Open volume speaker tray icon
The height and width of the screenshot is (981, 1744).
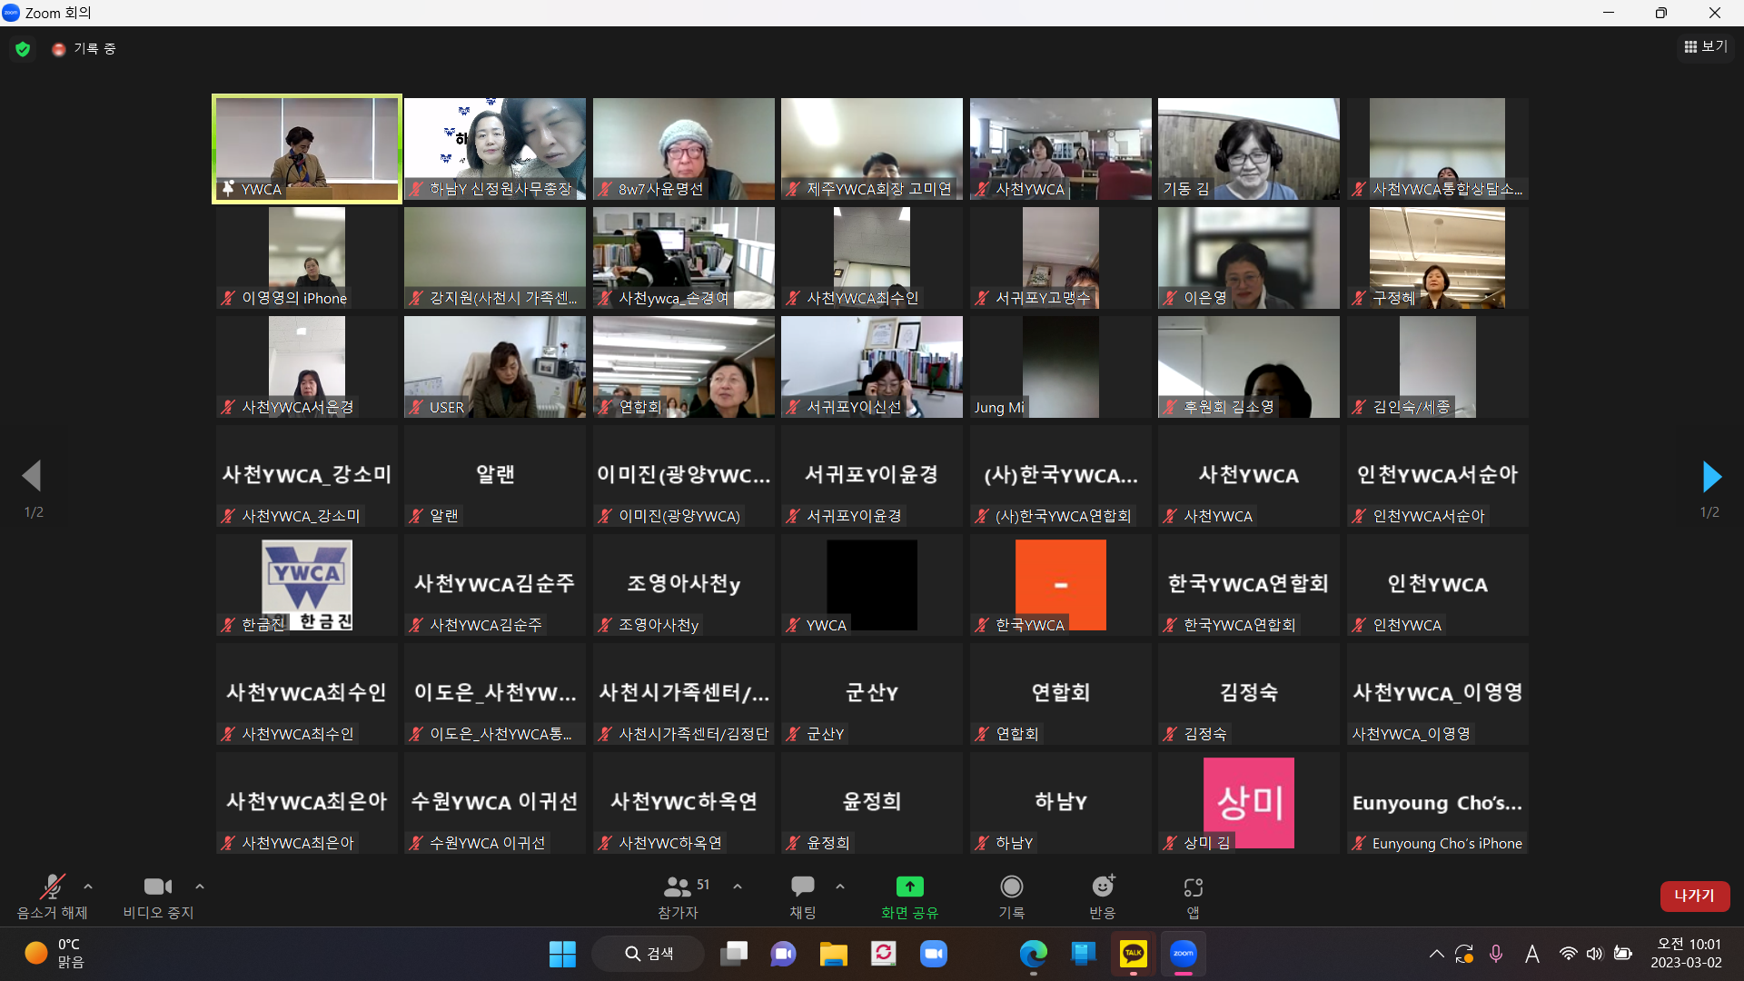[x=1594, y=954]
